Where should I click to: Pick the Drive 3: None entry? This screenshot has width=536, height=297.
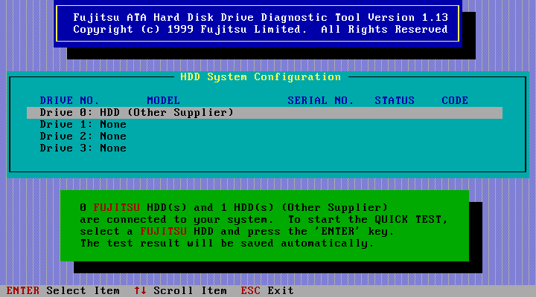click(83, 148)
